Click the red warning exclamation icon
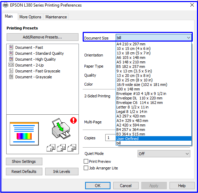The width and height of the screenshot is (198, 193). pyautogui.click(x=73, y=120)
